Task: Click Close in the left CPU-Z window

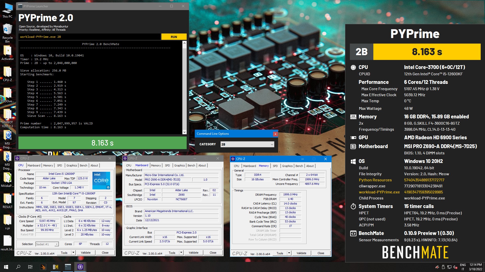Action: pyautogui.click(x=105, y=253)
